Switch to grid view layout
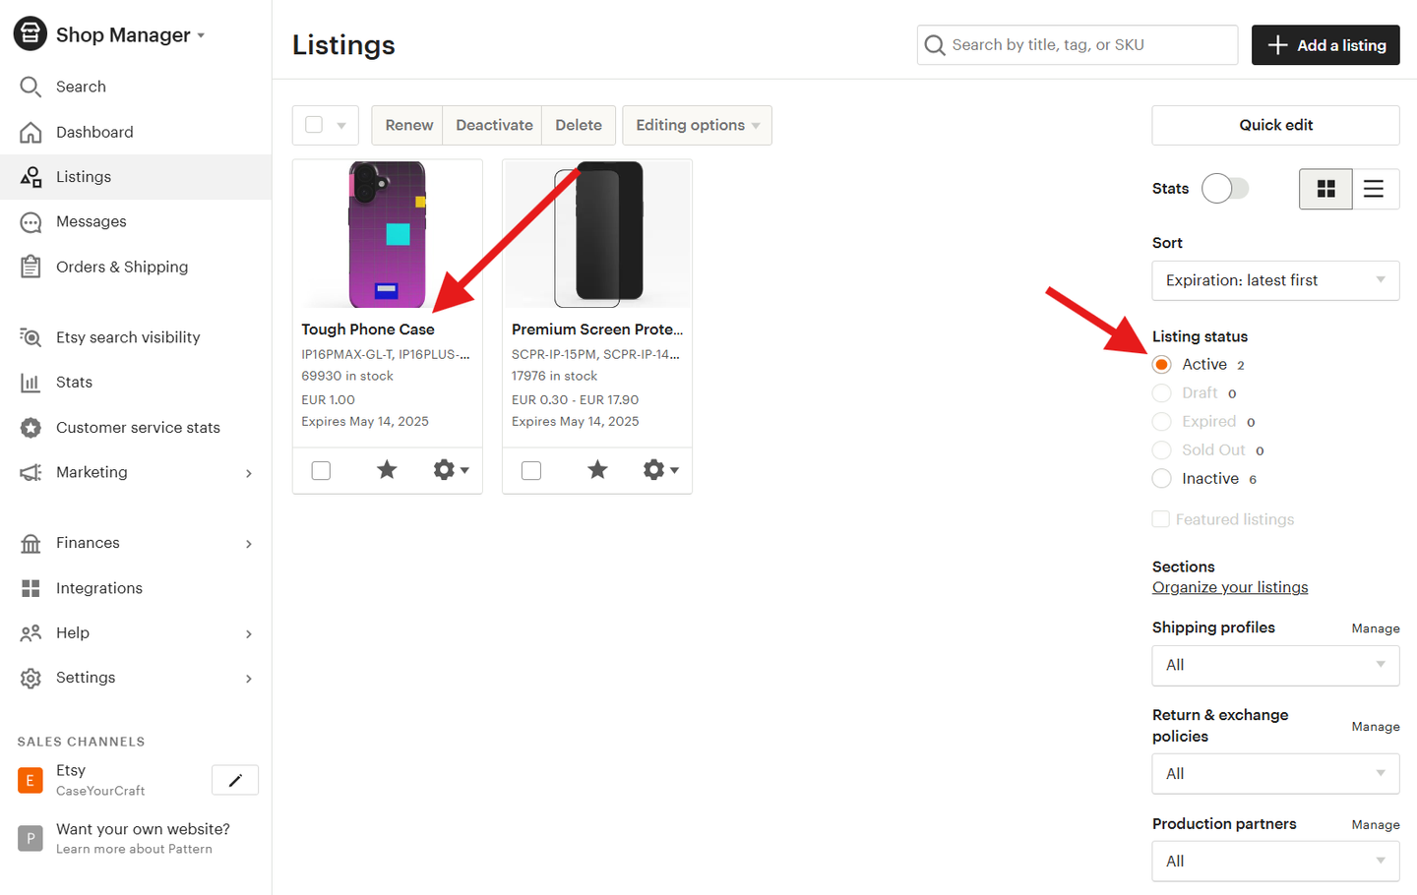Image resolution: width=1417 pixels, height=895 pixels. click(1325, 189)
